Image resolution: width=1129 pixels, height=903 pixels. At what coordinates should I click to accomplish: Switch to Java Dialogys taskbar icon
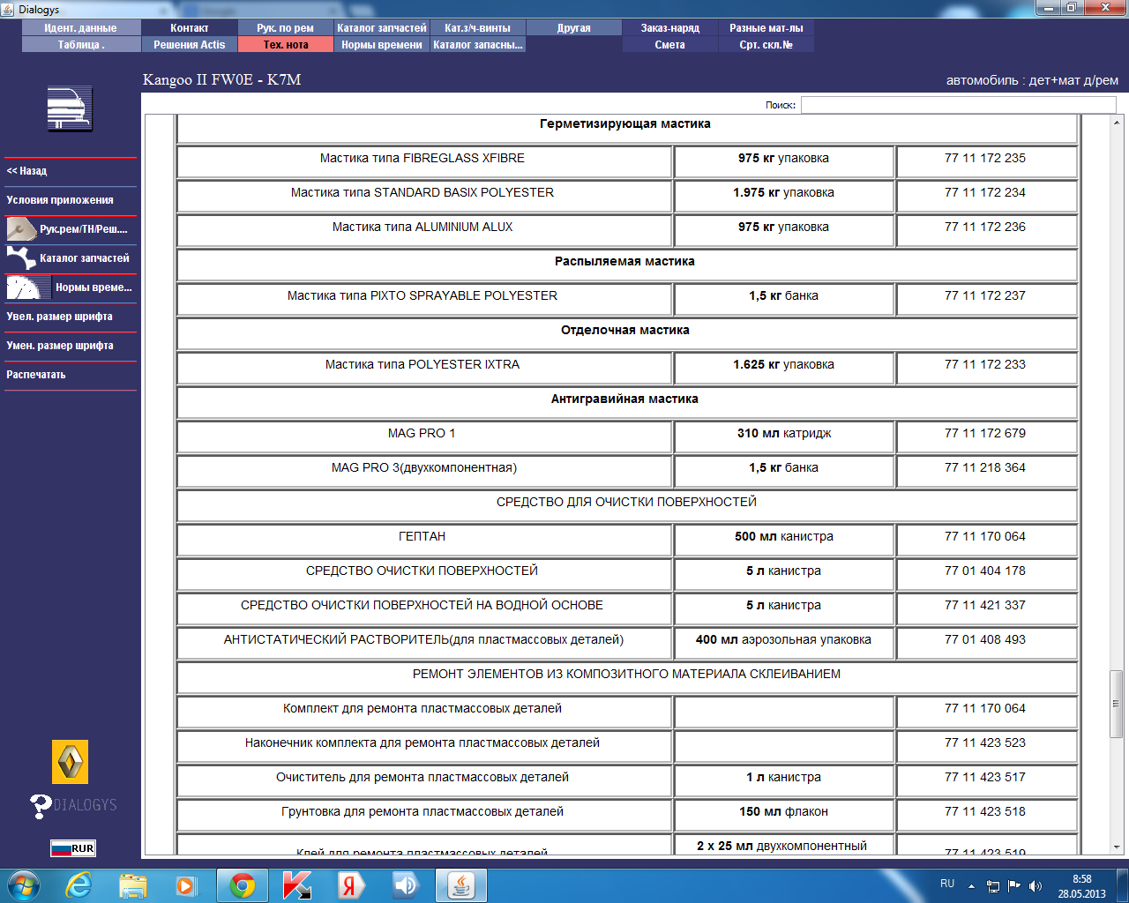click(461, 885)
